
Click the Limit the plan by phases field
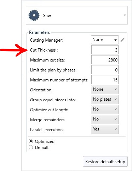[105, 70]
